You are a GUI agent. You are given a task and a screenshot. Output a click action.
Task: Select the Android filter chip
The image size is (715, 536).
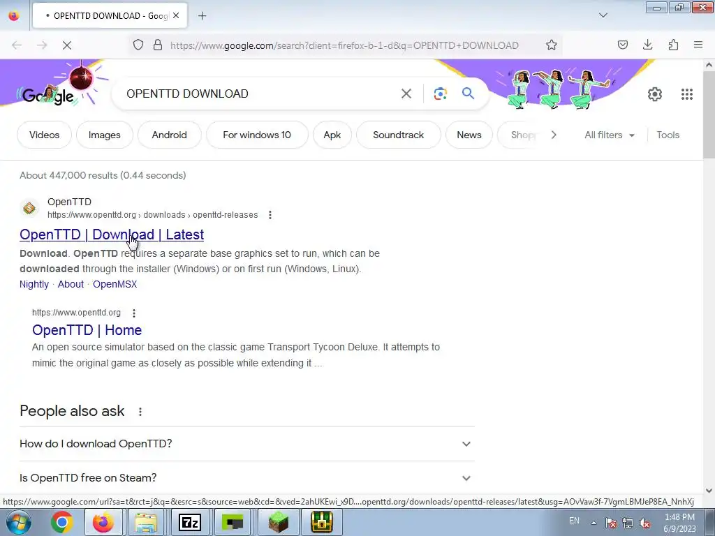[x=169, y=135]
